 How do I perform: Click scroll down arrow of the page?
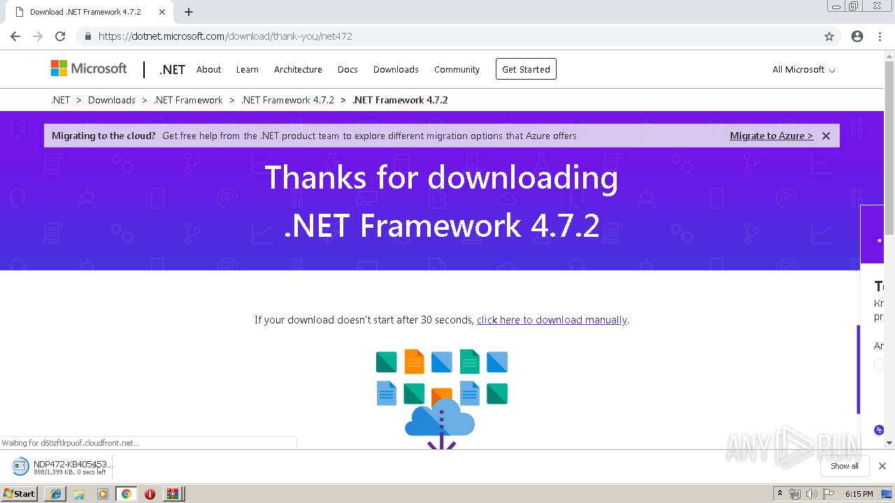click(889, 443)
